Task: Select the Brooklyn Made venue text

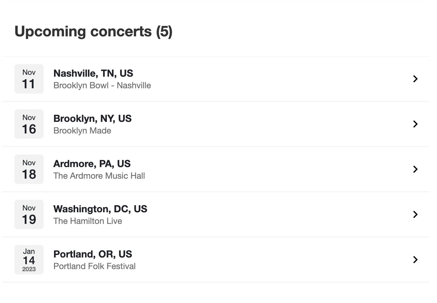Action: click(x=82, y=131)
